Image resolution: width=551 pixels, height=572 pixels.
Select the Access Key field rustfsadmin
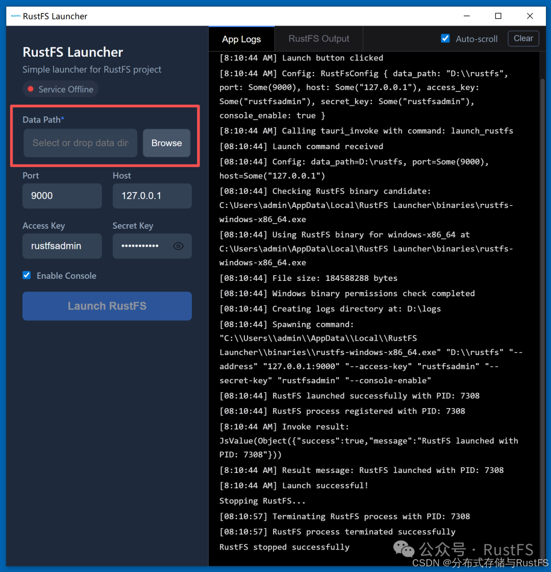pos(62,246)
